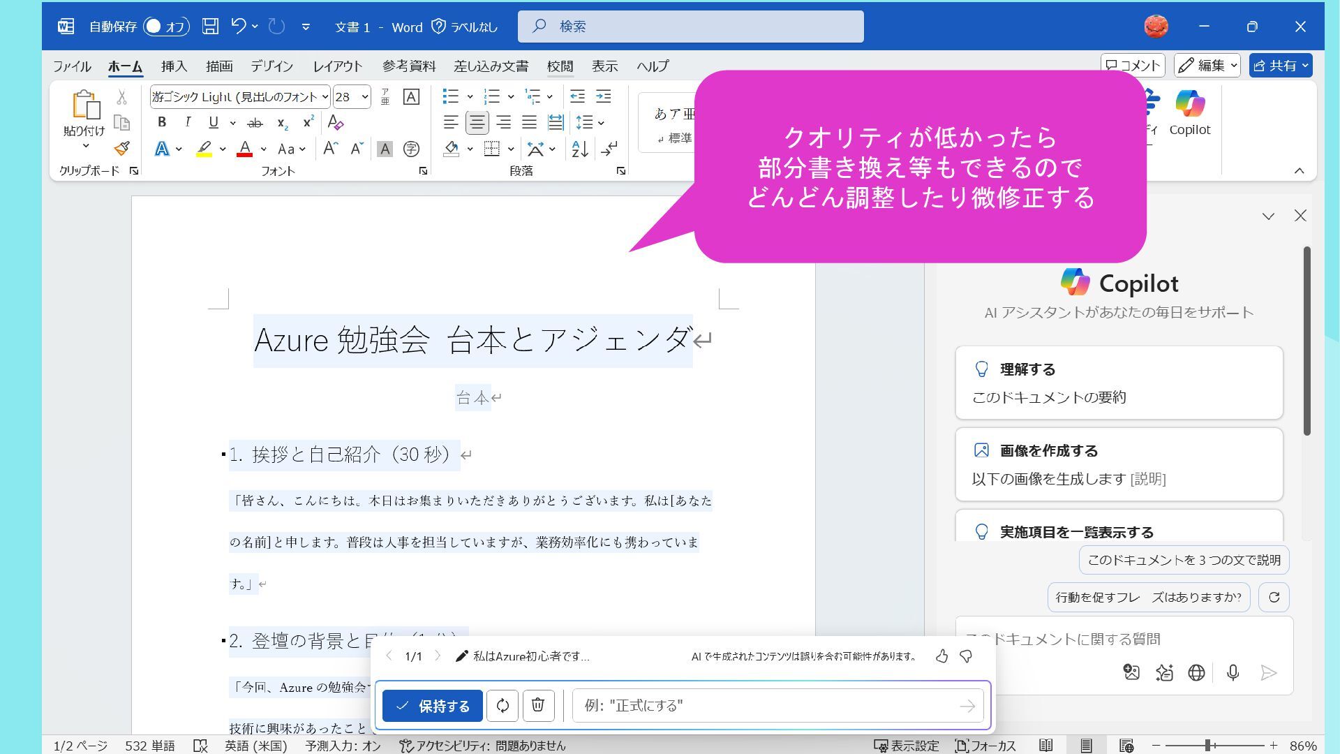Open the 挿入 ribbon tab
This screenshot has width=1340, height=754.
coord(174,66)
